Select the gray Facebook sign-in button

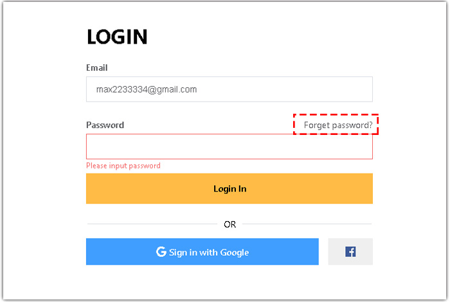350,251
